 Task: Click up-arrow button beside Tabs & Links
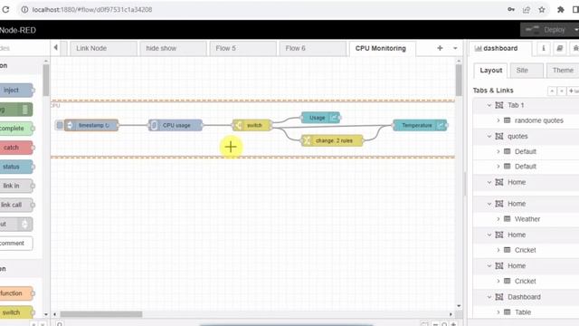[552, 91]
